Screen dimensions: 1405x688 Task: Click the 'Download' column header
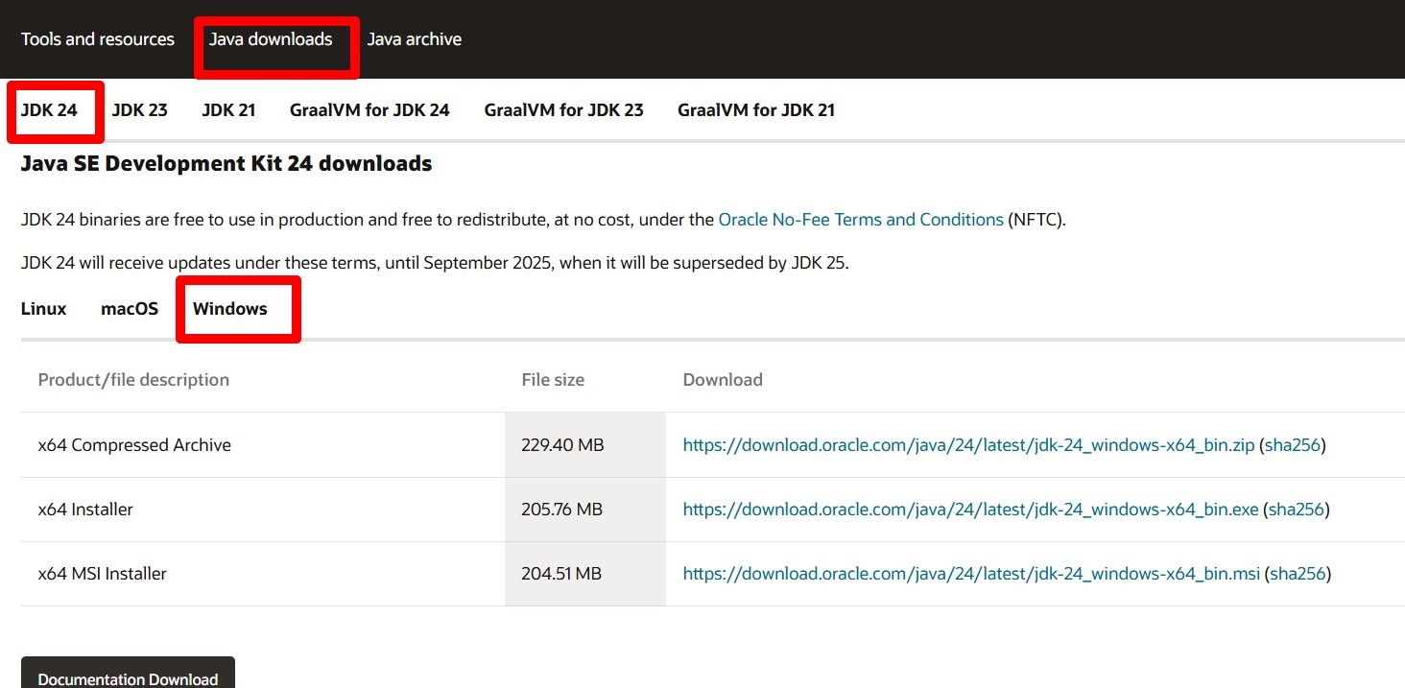723,380
